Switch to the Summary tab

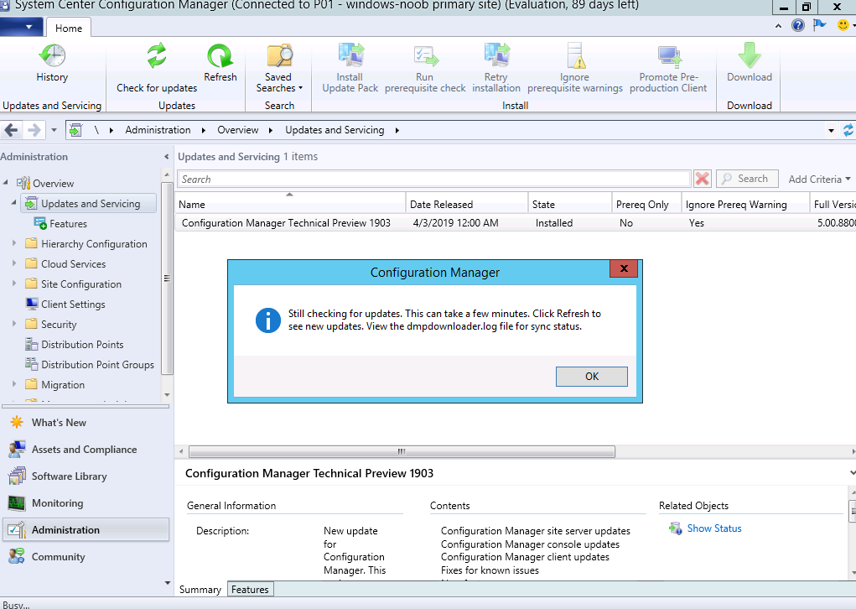point(200,590)
